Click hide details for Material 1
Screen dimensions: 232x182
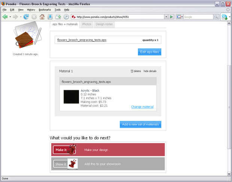[150, 71]
